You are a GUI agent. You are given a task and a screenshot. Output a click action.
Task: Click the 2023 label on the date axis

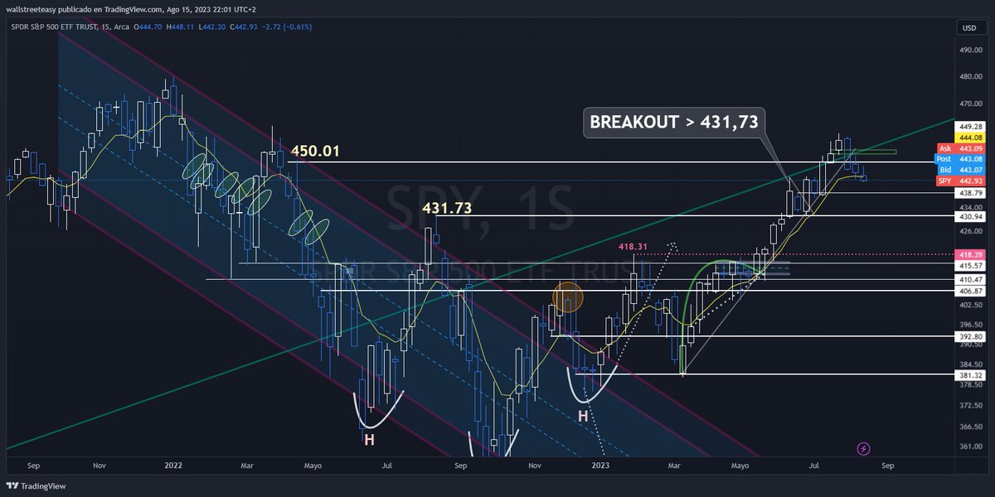tap(600, 466)
